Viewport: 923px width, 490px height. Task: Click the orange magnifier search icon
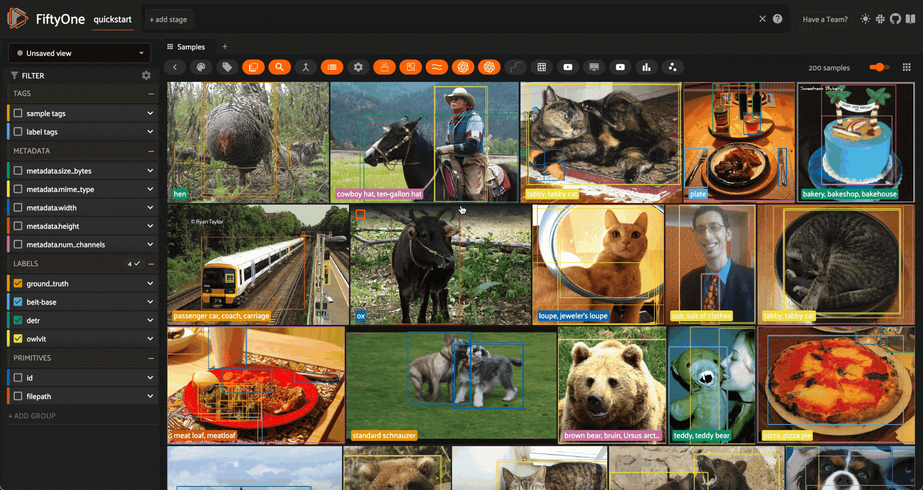click(279, 67)
